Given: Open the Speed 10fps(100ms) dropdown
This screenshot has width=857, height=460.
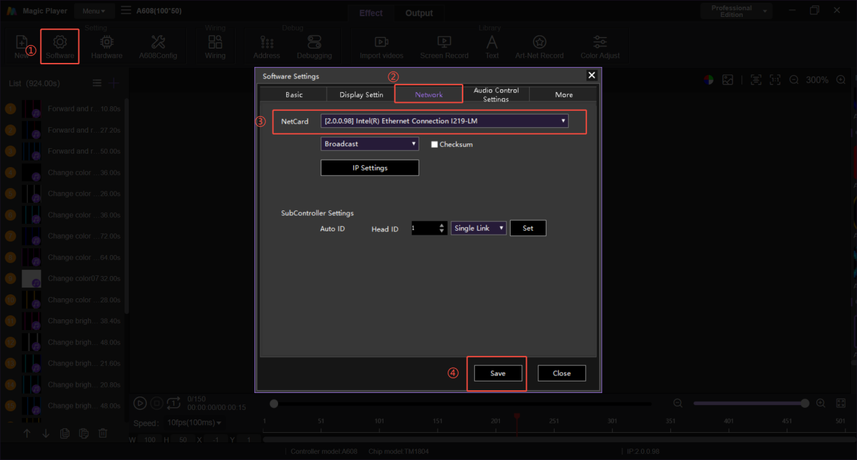Looking at the screenshot, I should (x=193, y=423).
